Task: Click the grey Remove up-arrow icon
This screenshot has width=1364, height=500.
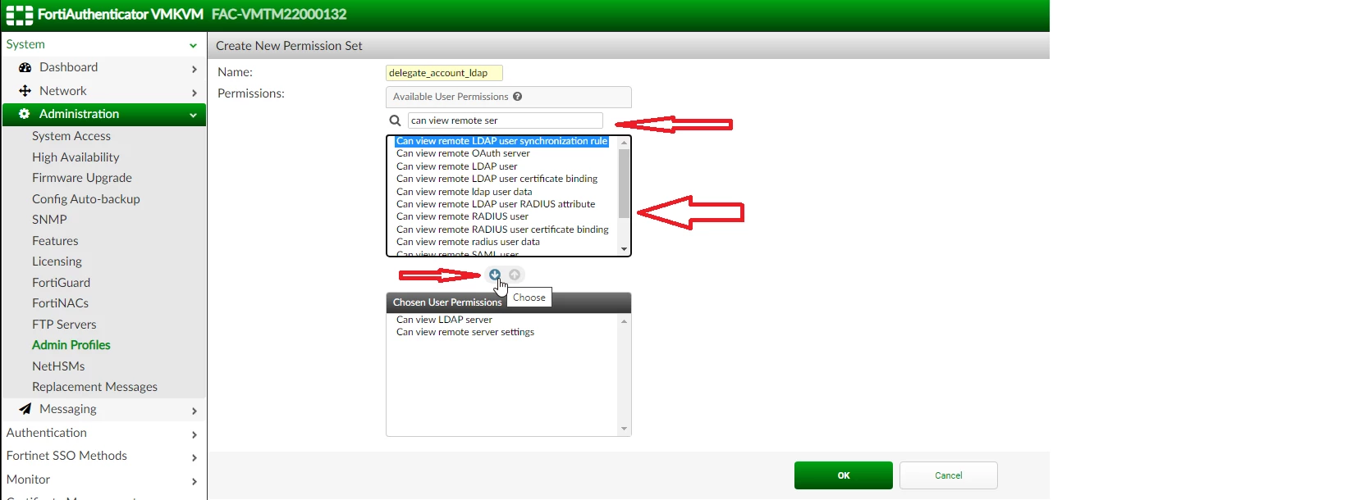Action: tap(515, 275)
